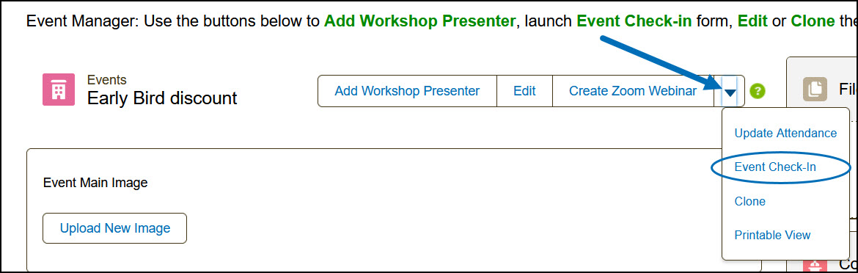The height and width of the screenshot is (273, 858).
Task: Click green Edit text in the instruction line
Action: coord(751,22)
